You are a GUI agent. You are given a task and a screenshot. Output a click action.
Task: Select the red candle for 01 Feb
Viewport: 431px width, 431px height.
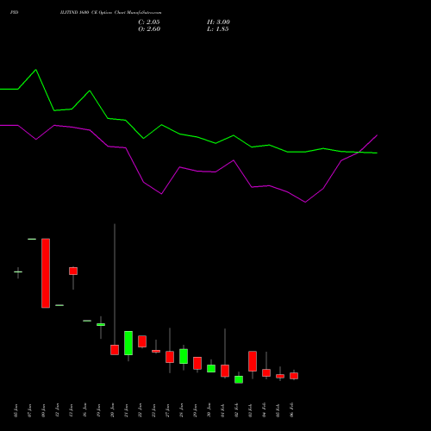(225, 371)
